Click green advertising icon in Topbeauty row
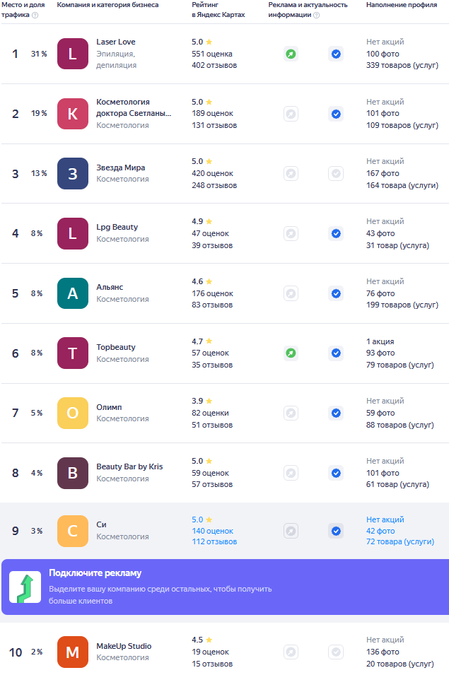 (291, 353)
